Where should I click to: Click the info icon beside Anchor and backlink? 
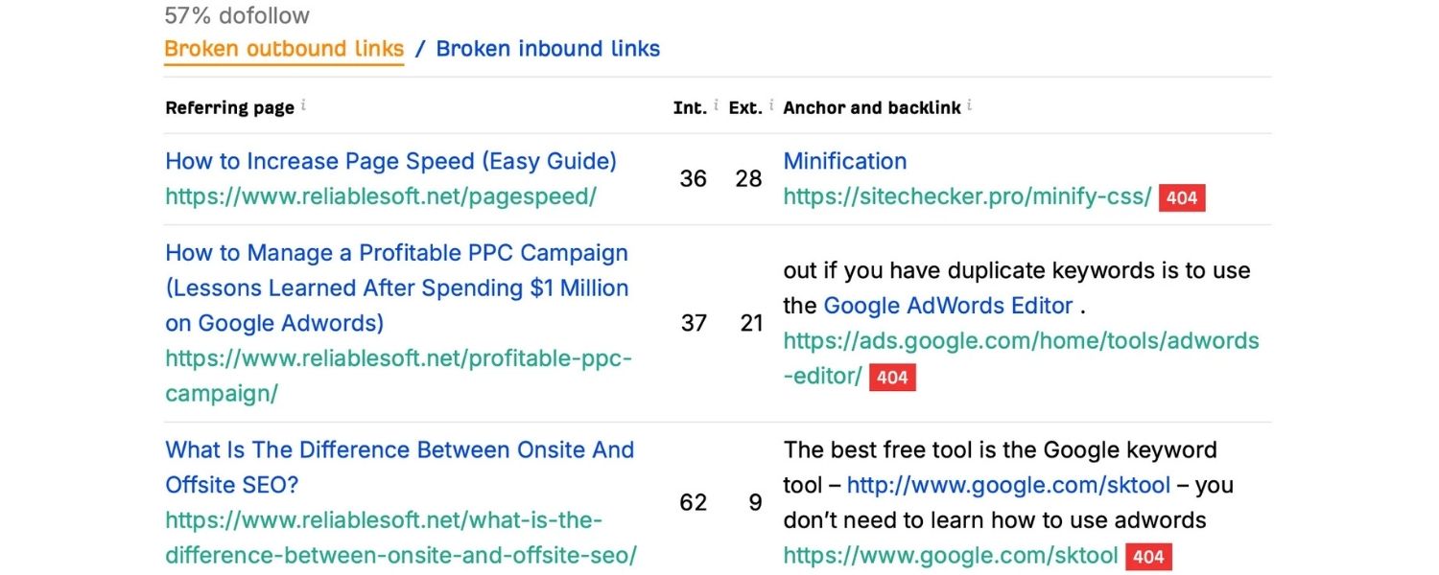[x=970, y=103]
